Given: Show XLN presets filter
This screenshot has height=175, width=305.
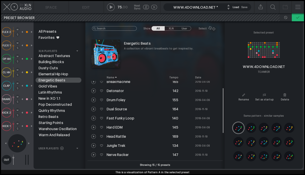Looking at the screenshot, I should point(171,28).
